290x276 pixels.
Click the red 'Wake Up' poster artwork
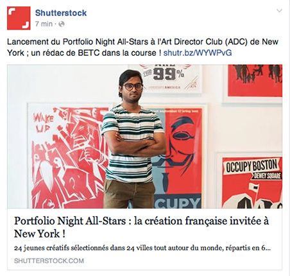pyautogui.click(x=67, y=156)
